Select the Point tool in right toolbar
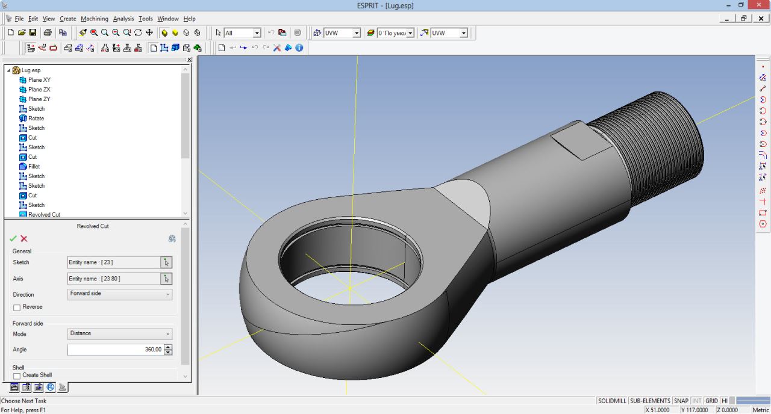The height and width of the screenshot is (414, 771). click(x=763, y=66)
